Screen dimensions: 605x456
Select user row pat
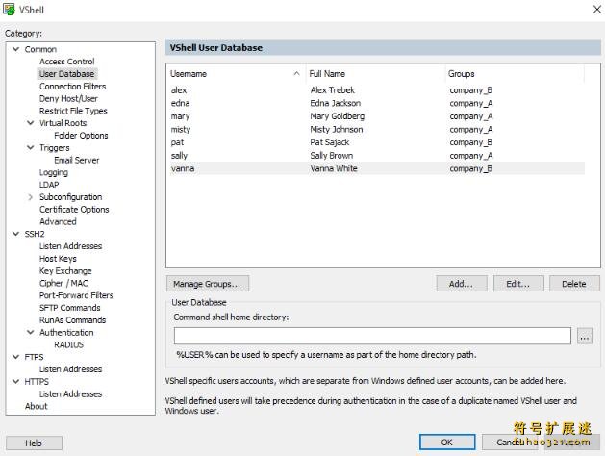click(376, 142)
